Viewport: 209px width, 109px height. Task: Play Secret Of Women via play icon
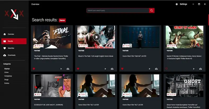(194, 69)
